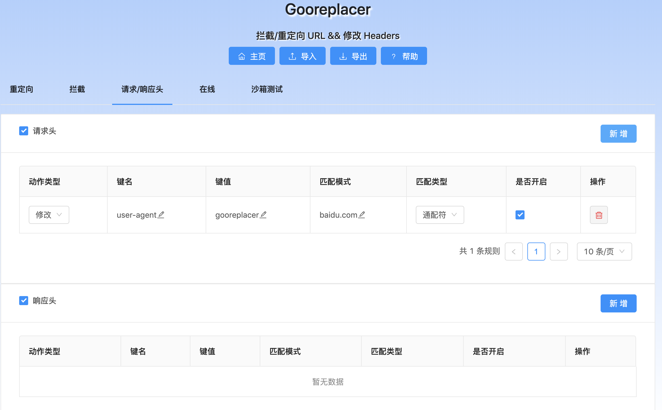Image resolution: width=662 pixels, height=410 pixels.
Task: Click 新增 button in 响应头 section
Action: (618, 303)
